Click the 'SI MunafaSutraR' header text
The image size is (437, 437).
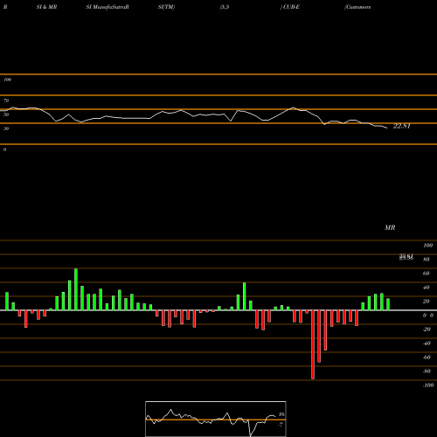click(108, 7)
